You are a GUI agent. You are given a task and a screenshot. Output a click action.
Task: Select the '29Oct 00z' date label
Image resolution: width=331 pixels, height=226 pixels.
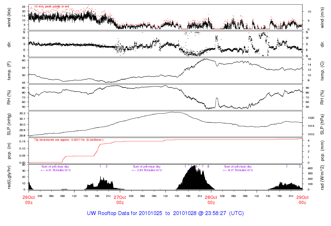click(x=302, y=200)
